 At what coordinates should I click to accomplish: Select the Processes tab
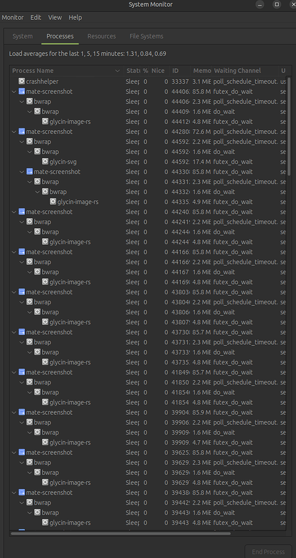(x=60, y=37)
